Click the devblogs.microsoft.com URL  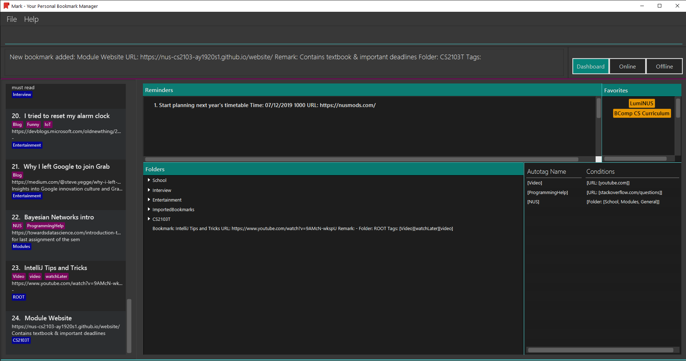coord(66,132)
